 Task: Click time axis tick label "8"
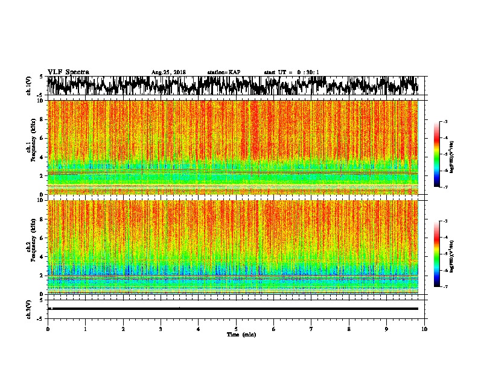pos(349,329)
